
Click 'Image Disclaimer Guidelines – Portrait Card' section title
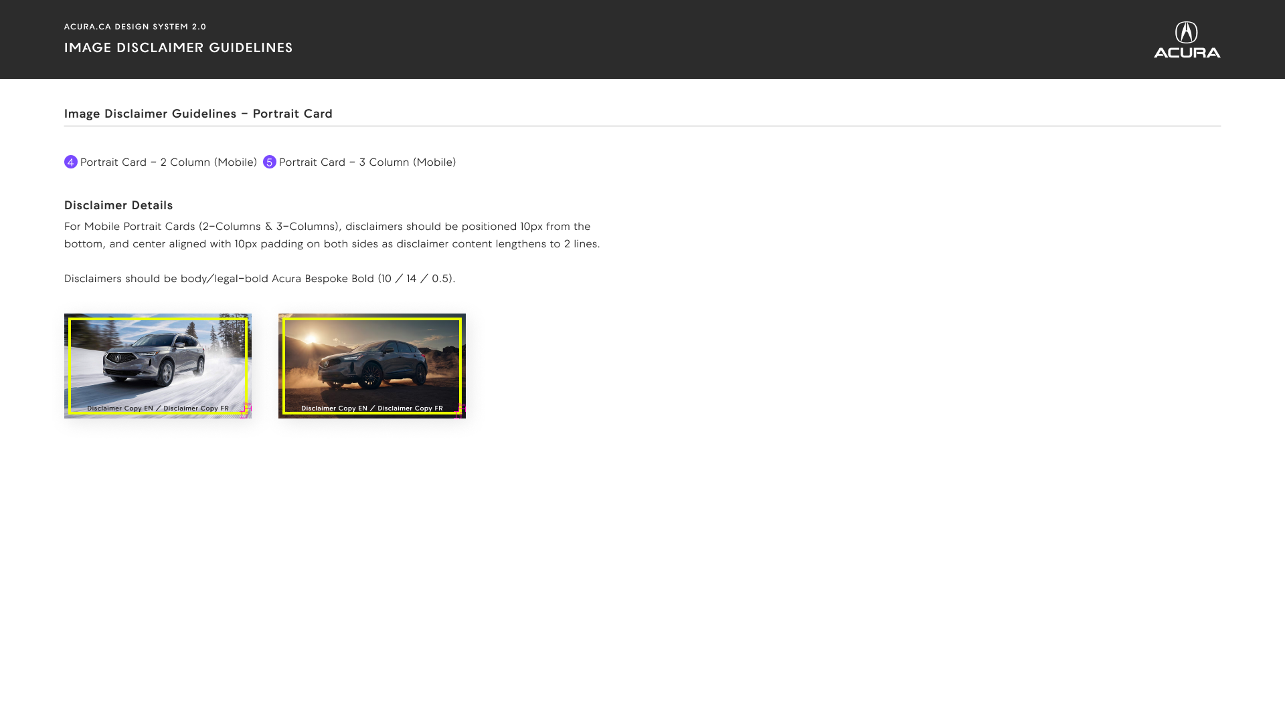point(198,114)
